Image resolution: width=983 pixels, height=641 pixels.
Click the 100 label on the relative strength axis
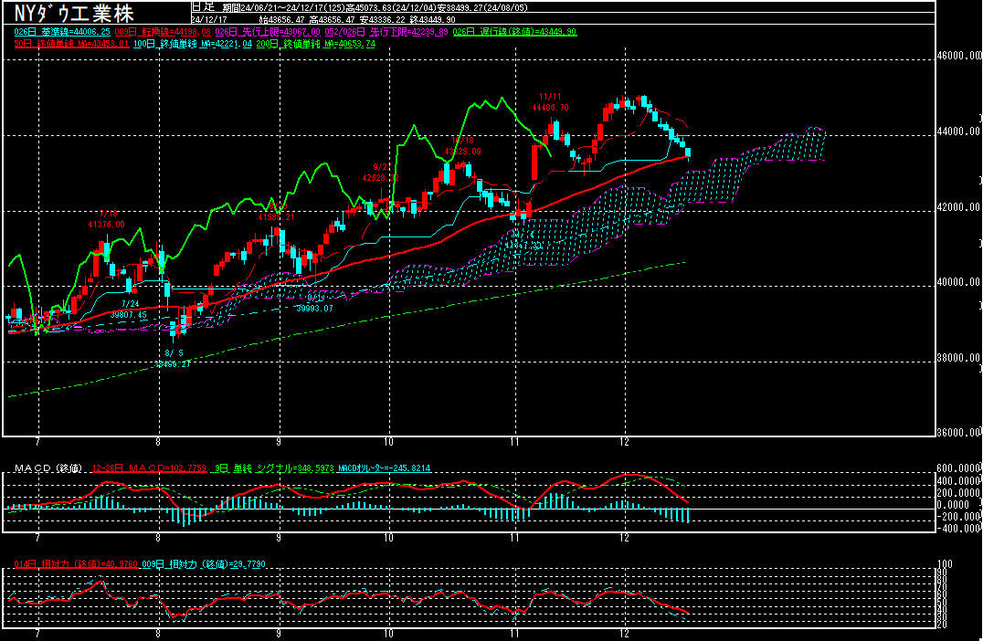click(x=944, y=564)
